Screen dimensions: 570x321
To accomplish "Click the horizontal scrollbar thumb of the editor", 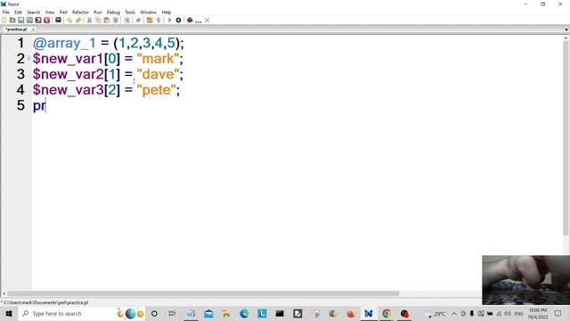I will [x=203, y=293].
